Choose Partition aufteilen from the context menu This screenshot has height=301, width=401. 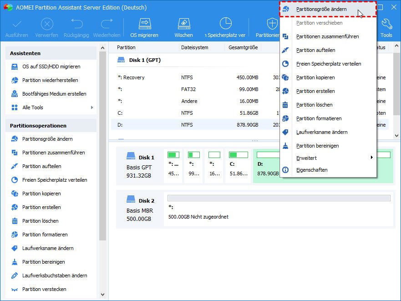pos(328,50)
